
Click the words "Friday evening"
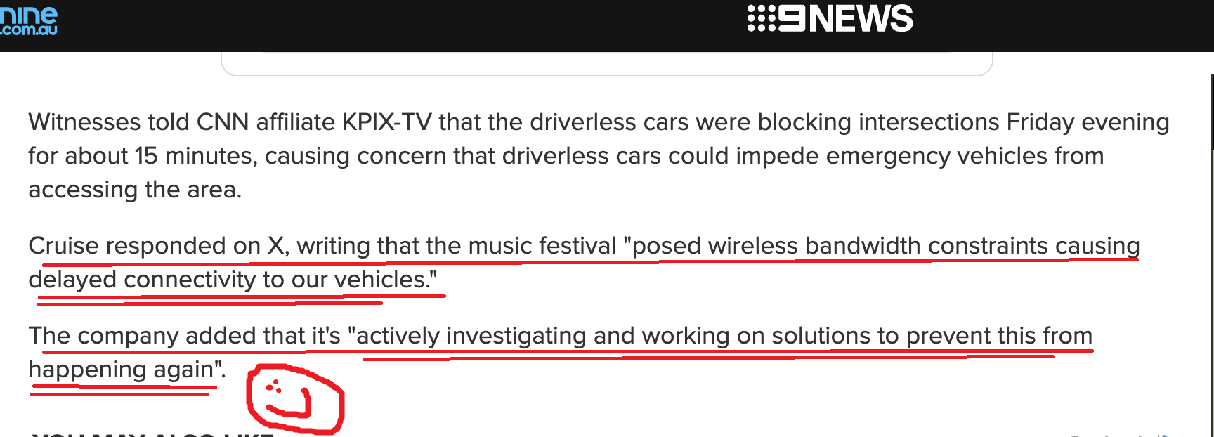(1088, 122)
